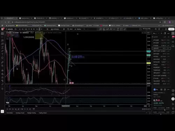Toggle magnet mode for drawings
Screen dimensions: 175x131
(x=2, y=70)
